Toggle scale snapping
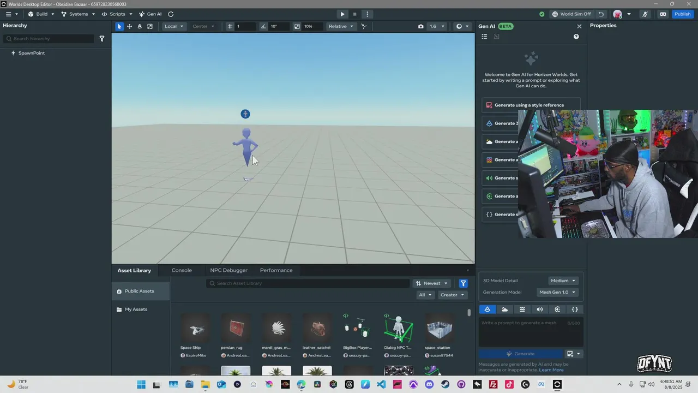Screen dimensions: 698x393 pyautogui.click(x=297, y=26)
